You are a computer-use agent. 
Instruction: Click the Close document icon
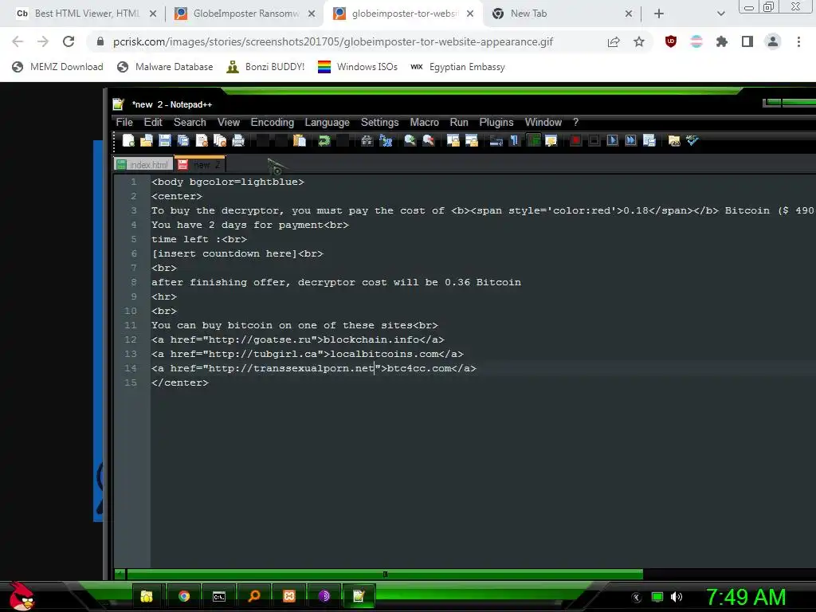coord(202,140)
